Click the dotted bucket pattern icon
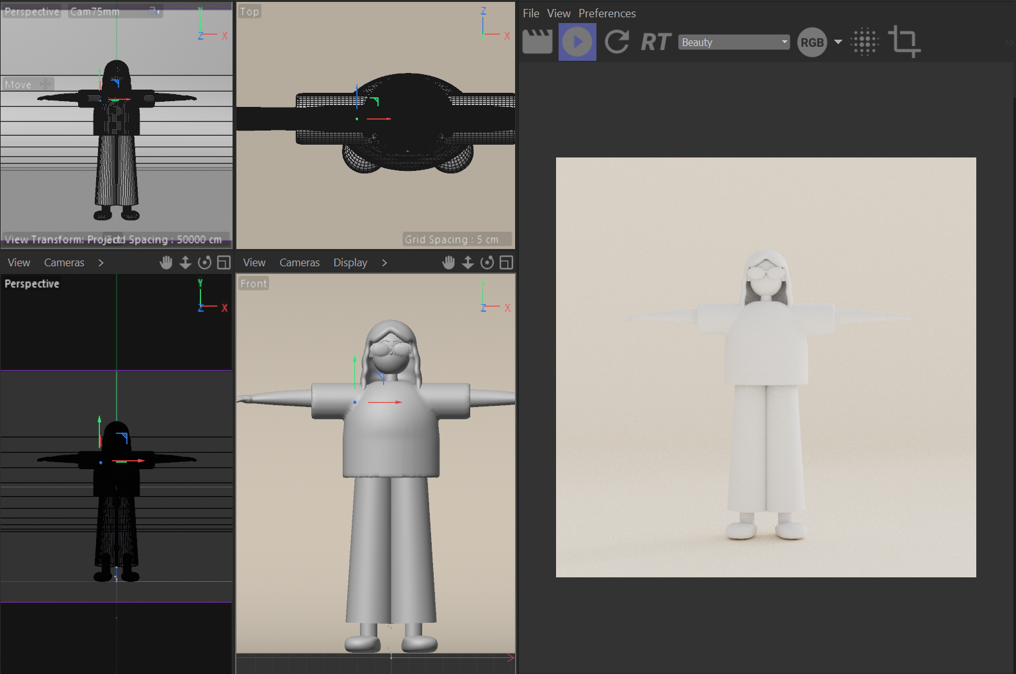Image resolution: width=1016 pixels, height=674 pixels. (865, 42)
